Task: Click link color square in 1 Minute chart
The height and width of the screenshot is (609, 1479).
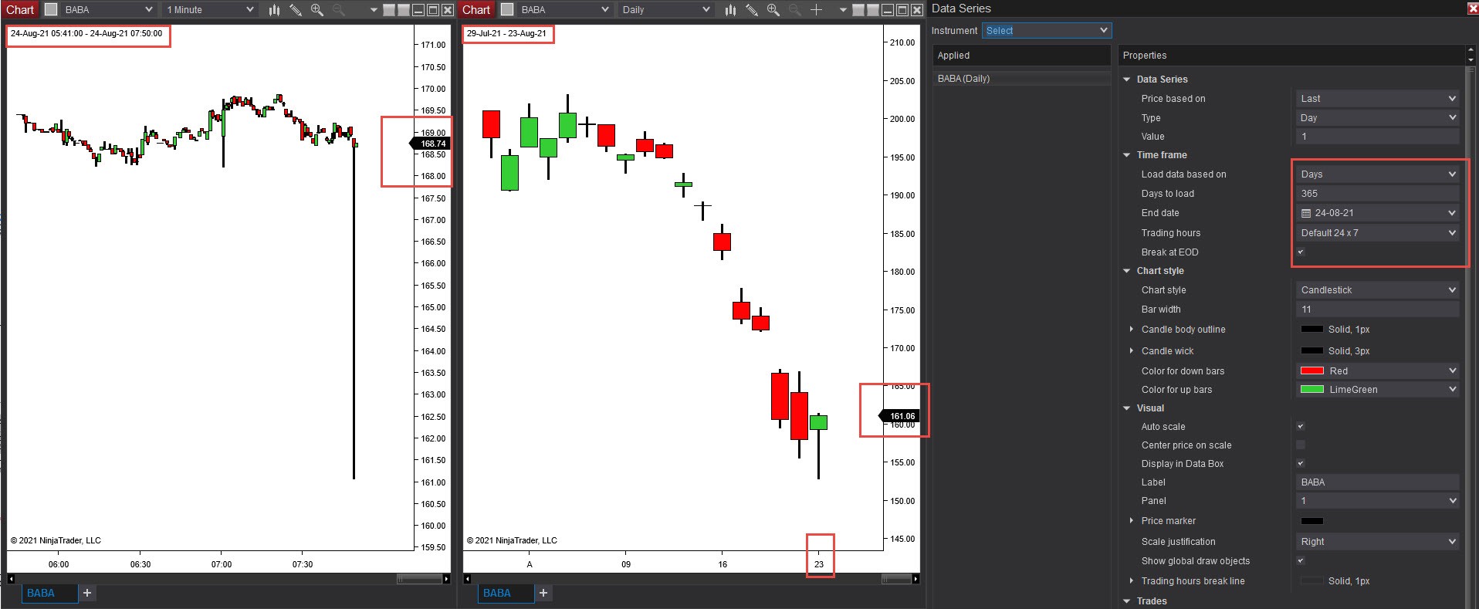Action: [51, 10]
